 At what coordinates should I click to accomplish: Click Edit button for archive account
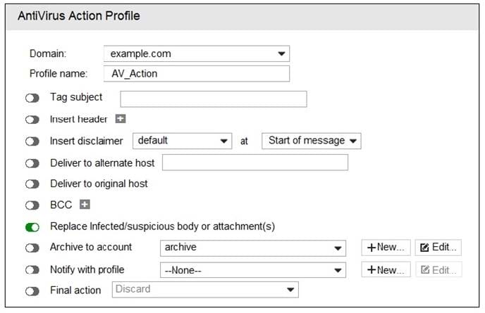pos(438,248)
